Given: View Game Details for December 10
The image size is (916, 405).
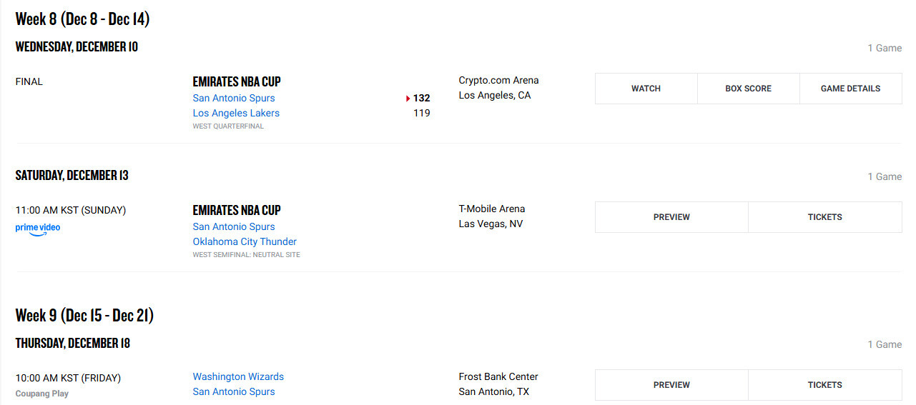Looking at the screenshot, I should 850,89.
